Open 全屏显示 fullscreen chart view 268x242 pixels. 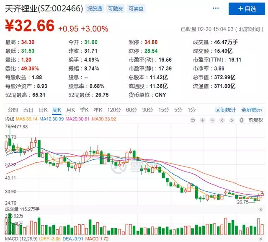(252, 110)
